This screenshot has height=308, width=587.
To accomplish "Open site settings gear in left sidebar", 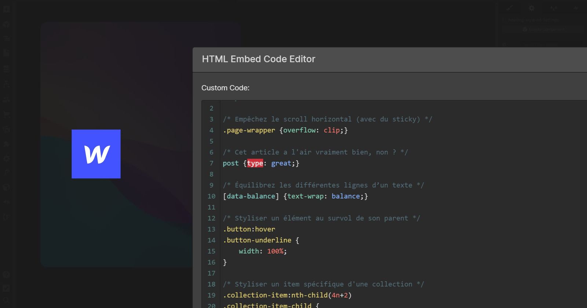I will point(6,159).
